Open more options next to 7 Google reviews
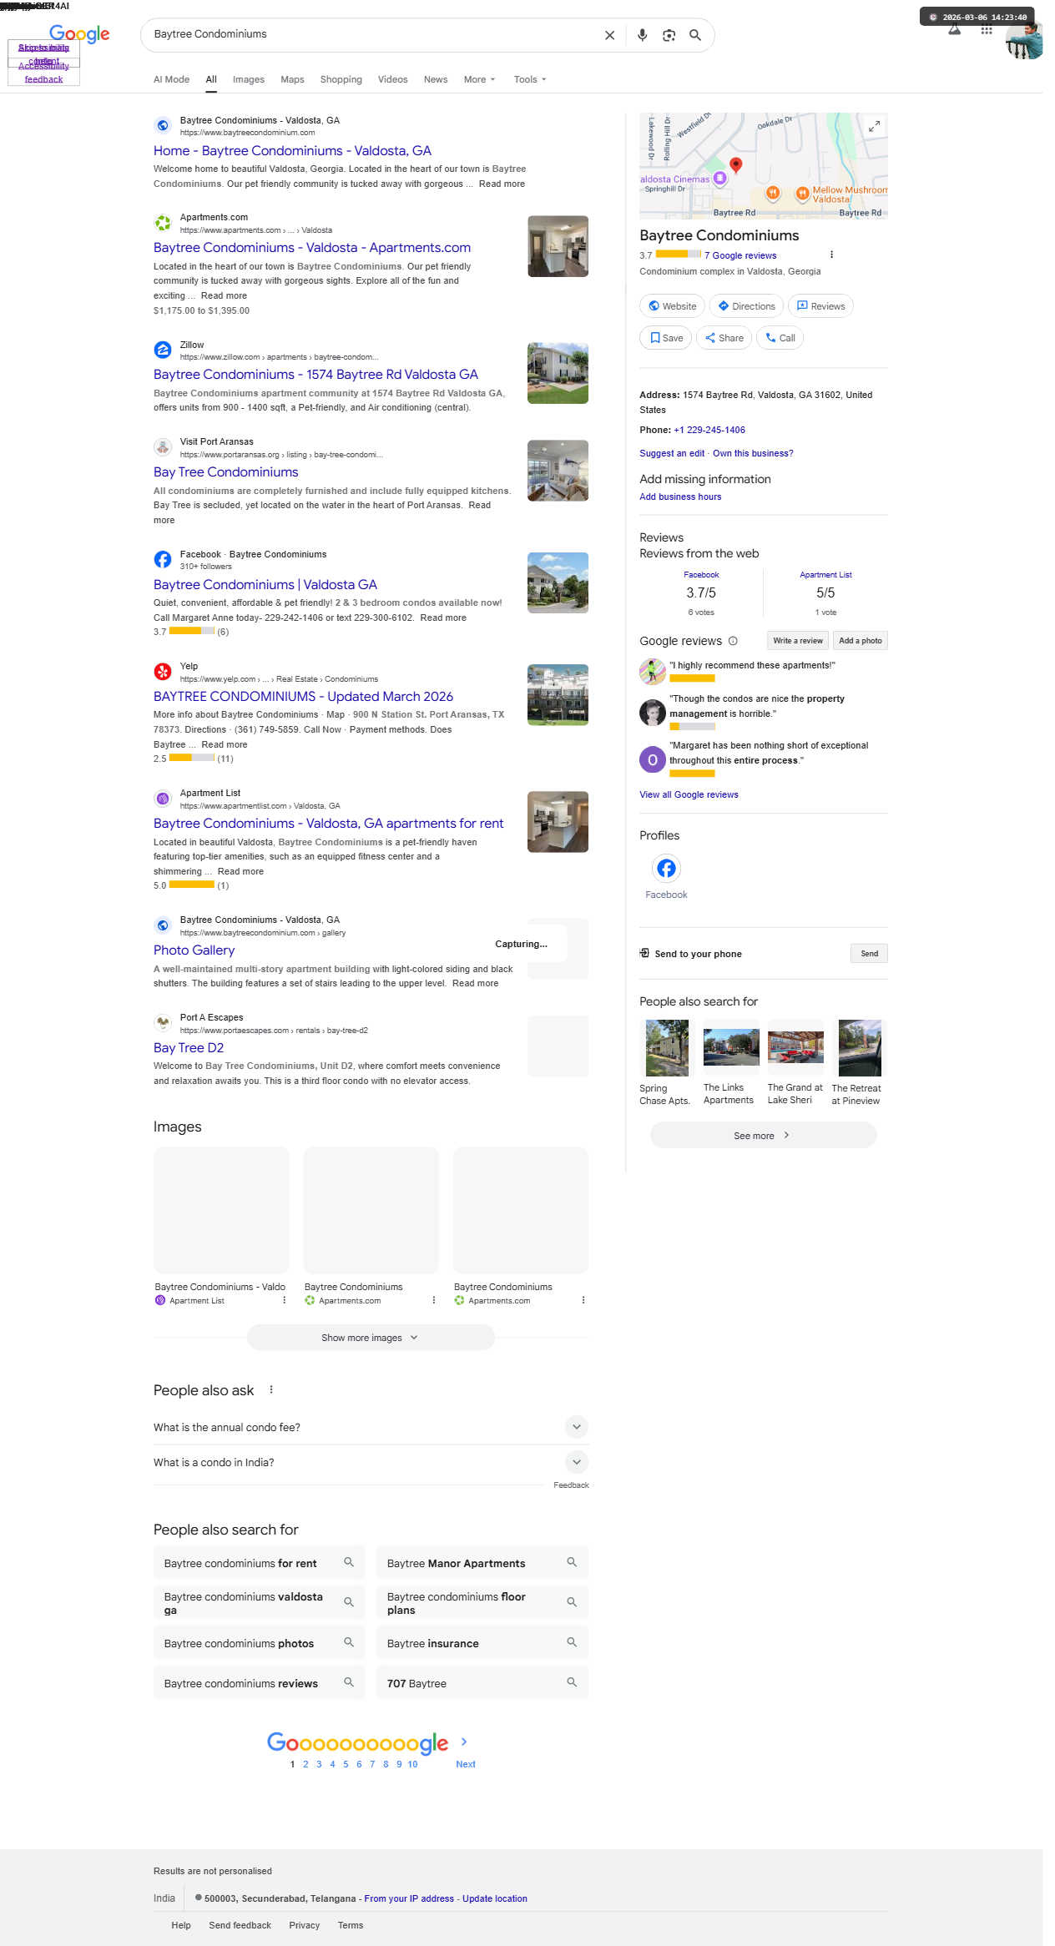The image size is (1055, 1946). click(831, 255)
